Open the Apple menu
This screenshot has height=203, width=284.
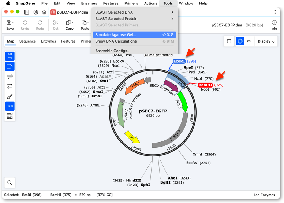tap(8, 3)
